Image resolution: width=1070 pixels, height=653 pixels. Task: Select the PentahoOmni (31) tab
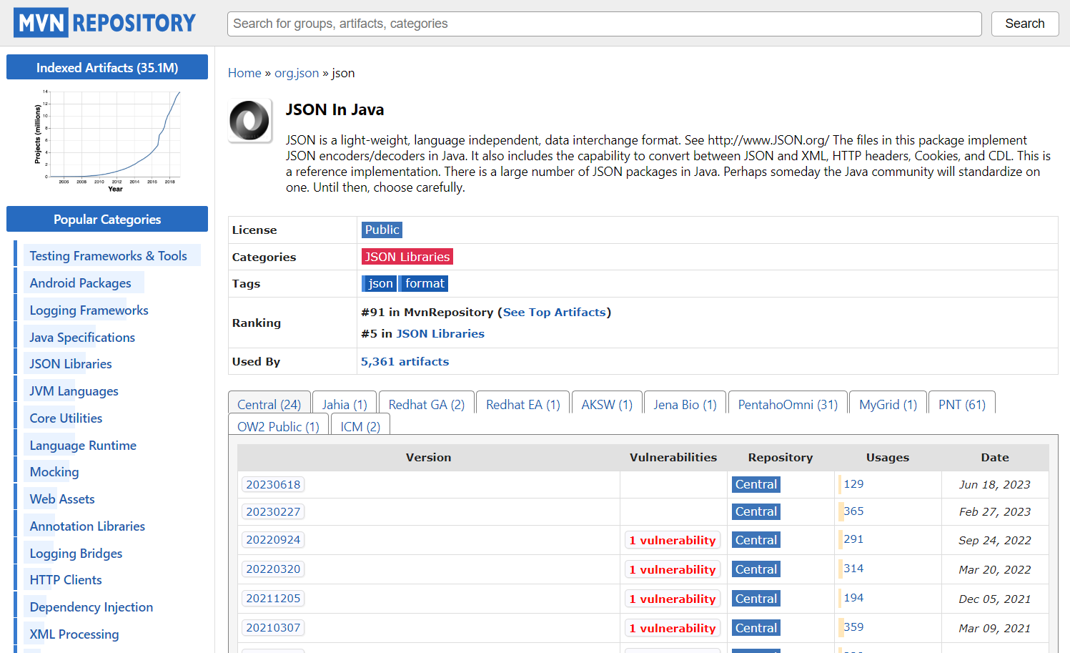pyautogui.click(x=788, y=404)
